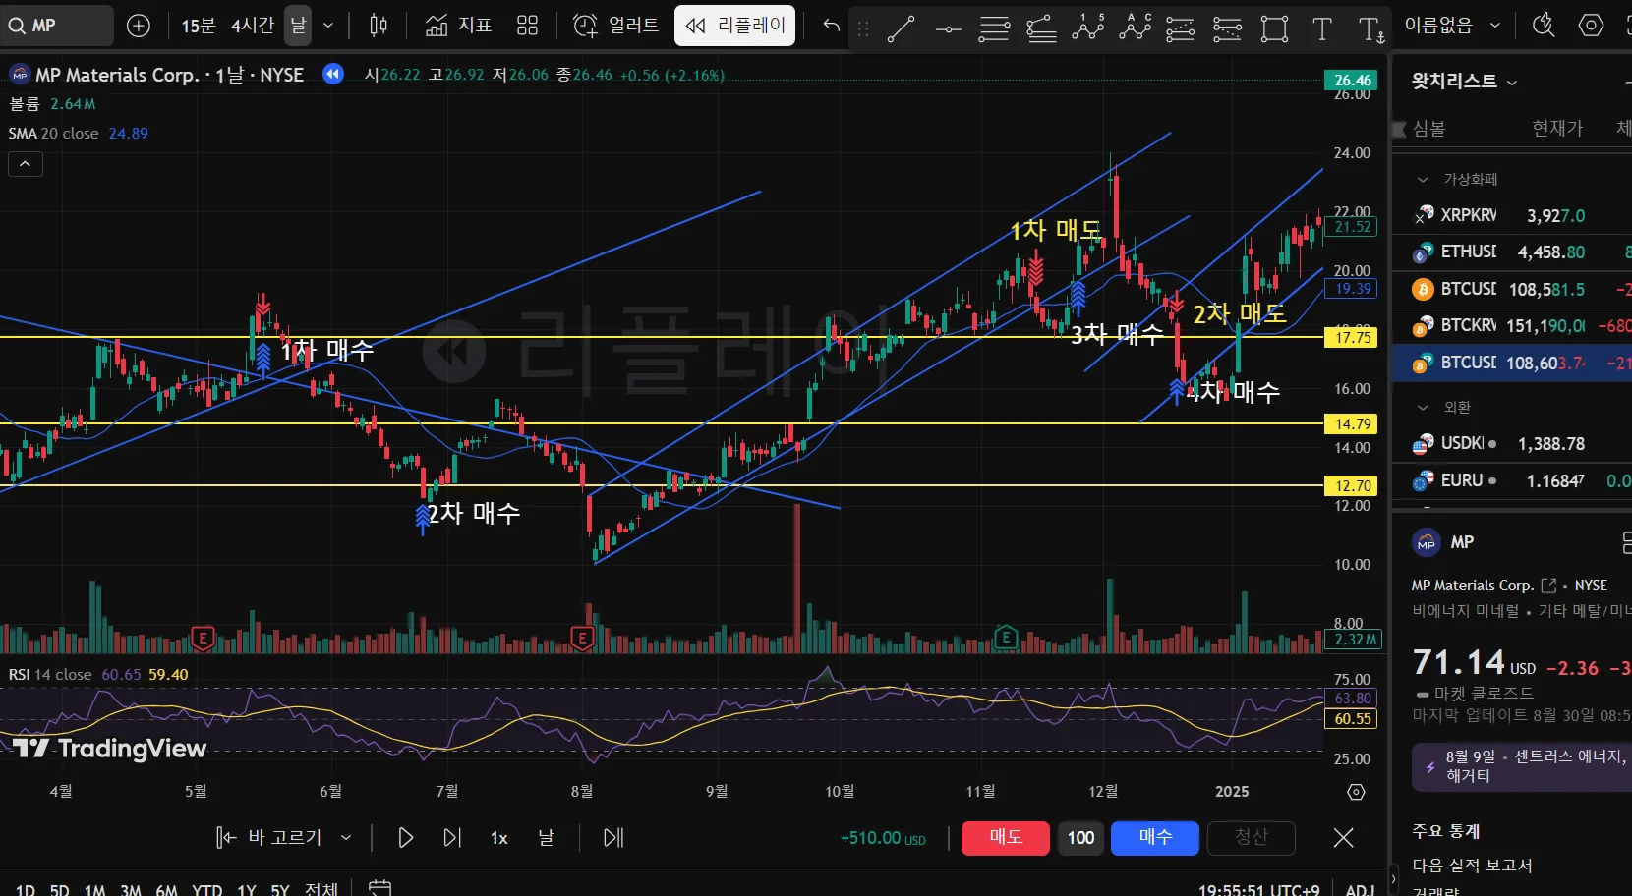
Task: Open the MP symbol search box
Action: tap(57, 26)
